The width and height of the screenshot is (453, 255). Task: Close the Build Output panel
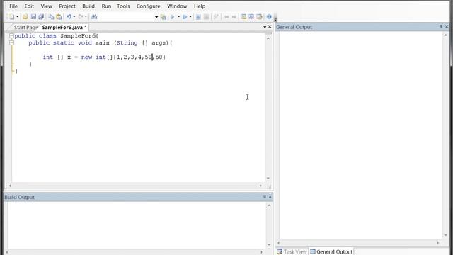coord(270,197)
